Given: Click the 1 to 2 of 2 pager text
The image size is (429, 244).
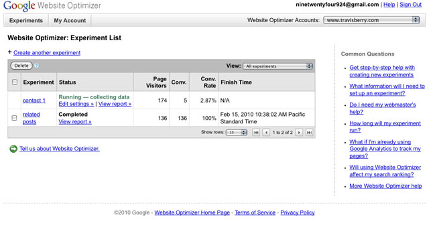Looking at the screenshot, I should pos(283,133).
